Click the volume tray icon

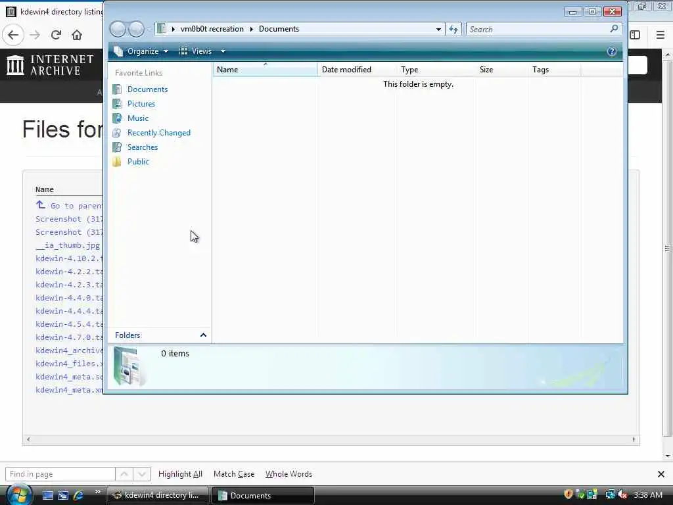point(622,495)
